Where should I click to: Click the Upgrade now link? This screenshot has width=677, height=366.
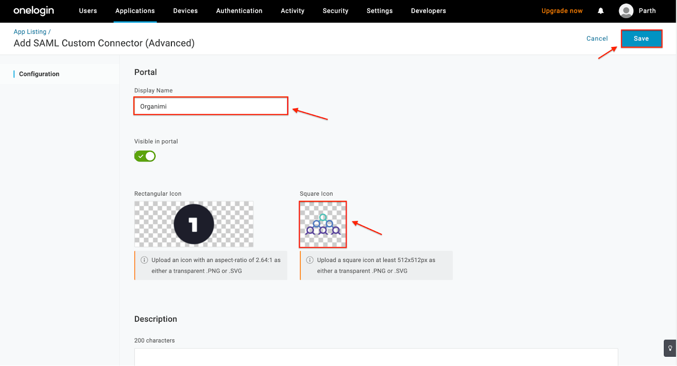tap(562, 11)
